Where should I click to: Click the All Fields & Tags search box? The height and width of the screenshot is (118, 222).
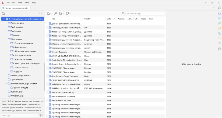[x=145, y=13]
